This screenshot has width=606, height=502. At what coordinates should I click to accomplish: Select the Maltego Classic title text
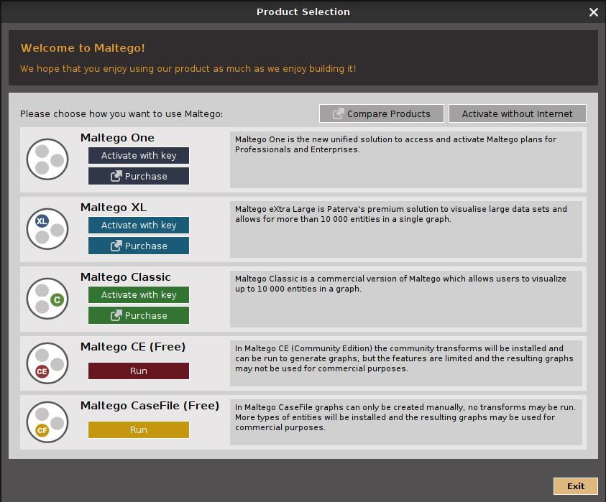(126, 277)
